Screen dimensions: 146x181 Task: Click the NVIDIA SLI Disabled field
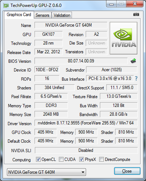[x=86, y=150]
